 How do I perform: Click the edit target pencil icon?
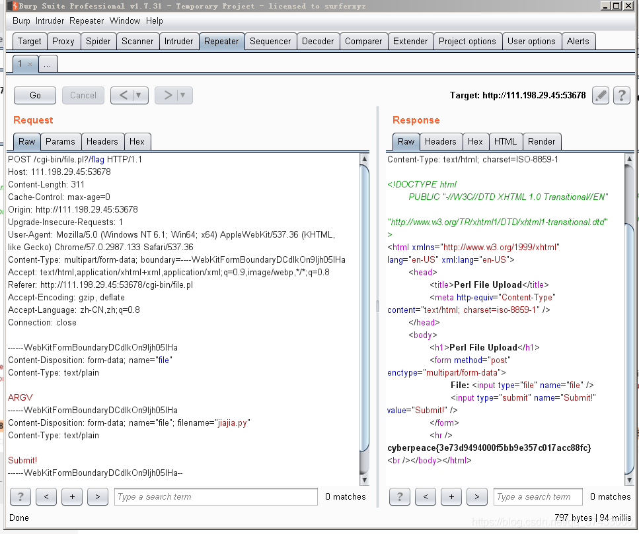[x=601, y=95]
